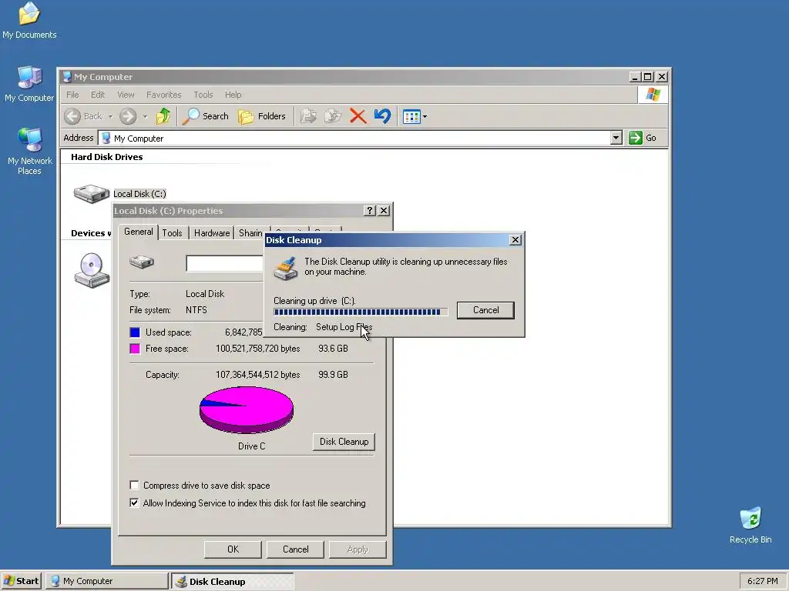Click the Search magnifier toolbar button

pyautogui.click(x=205, y=117)
